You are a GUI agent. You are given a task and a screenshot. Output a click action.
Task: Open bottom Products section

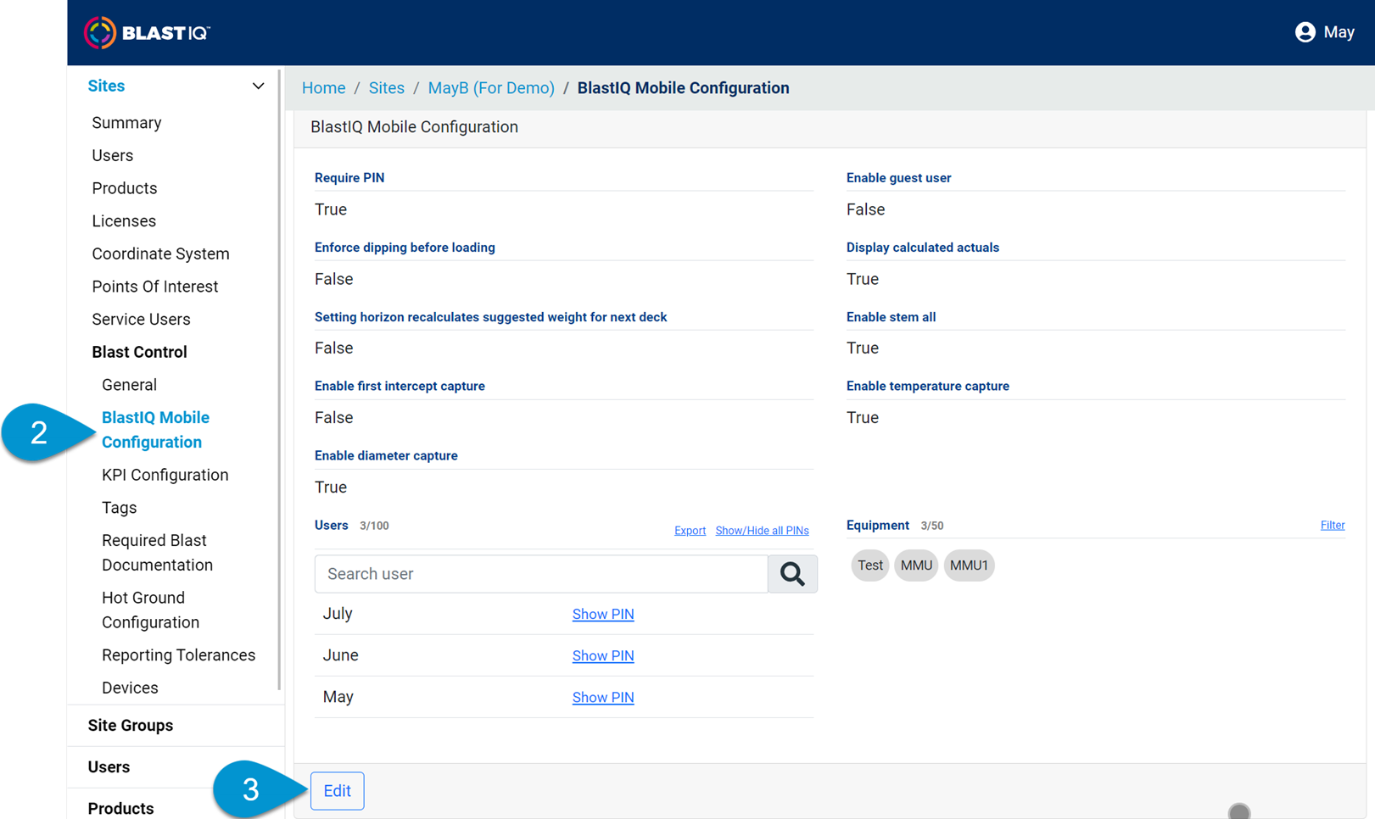point(120,809)
